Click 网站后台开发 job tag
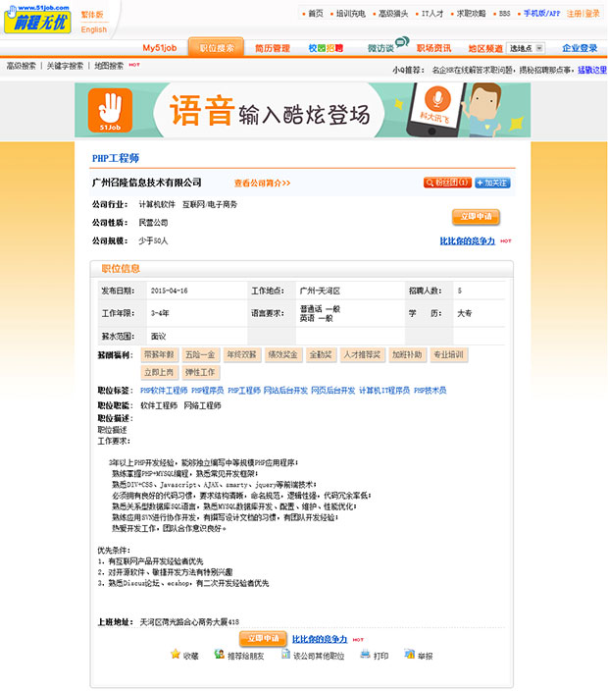Screen dimensions: 608x691 point(285,391)
